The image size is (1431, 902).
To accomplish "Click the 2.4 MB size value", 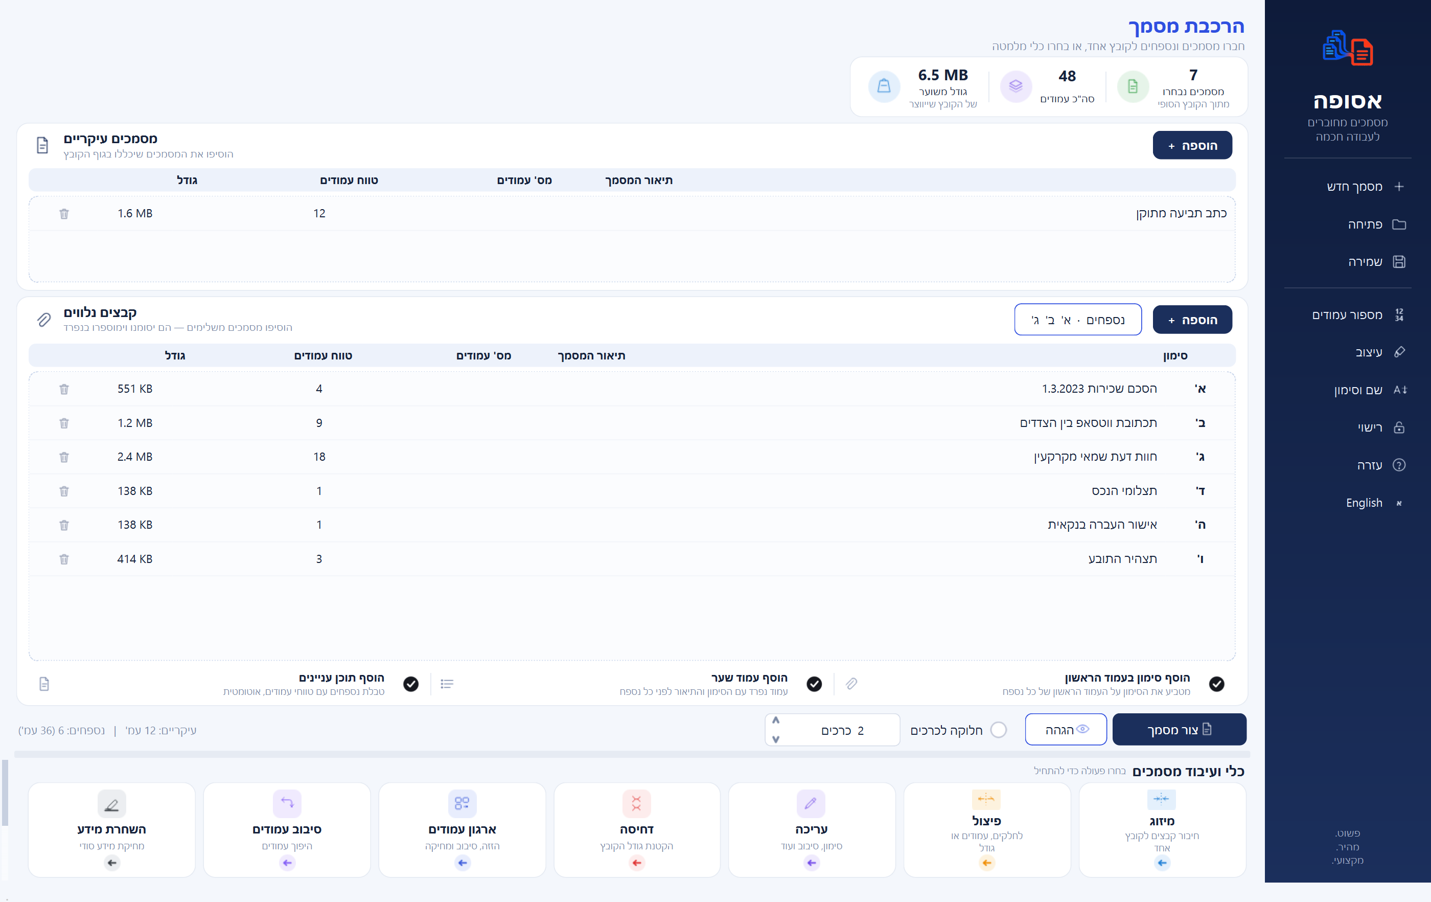I will coord(135,457).
